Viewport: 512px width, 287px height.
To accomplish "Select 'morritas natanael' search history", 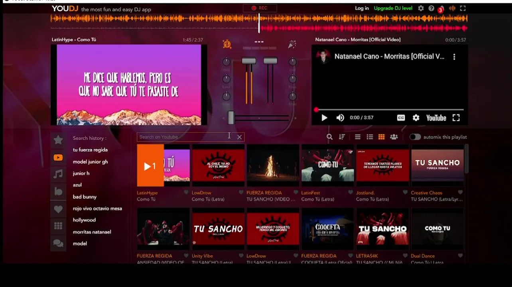I will (x=92, y=232).
